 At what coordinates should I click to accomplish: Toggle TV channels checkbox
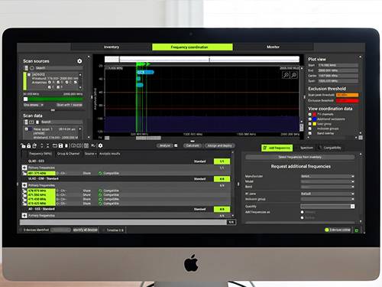pyautogui.click(x=310, y=114)
